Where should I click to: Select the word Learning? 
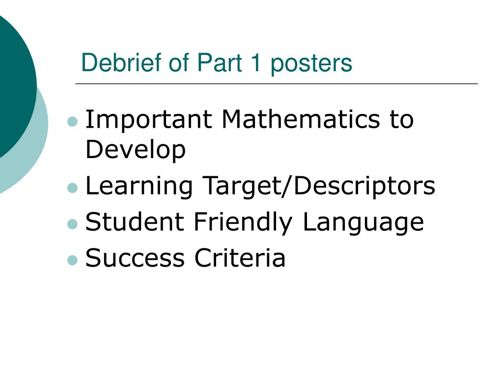(x=139, y=187)
